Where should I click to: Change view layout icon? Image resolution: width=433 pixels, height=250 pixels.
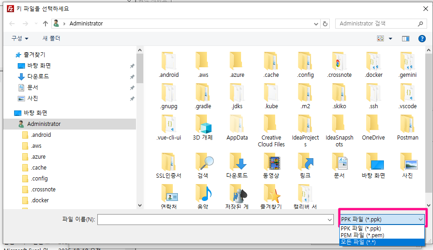click(380, 39)
